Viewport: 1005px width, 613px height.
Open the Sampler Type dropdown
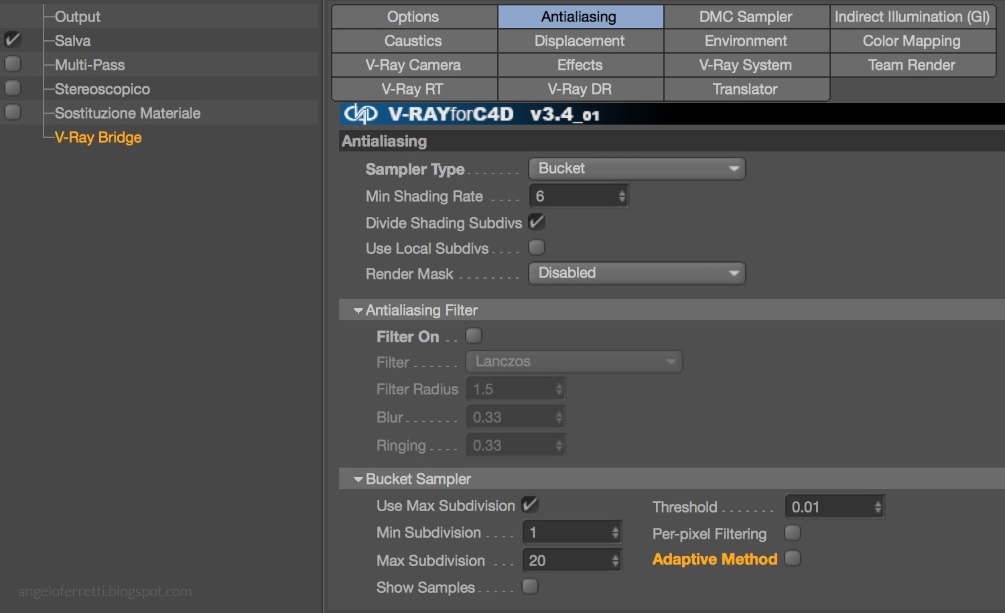(637, 169)
